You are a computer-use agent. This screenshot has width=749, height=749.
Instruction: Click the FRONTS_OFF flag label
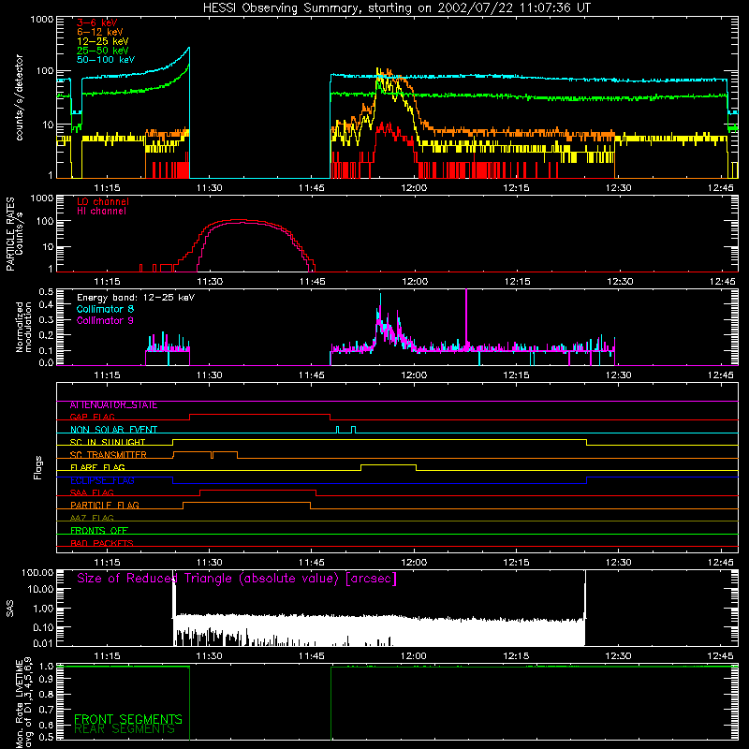click(99, 531)
